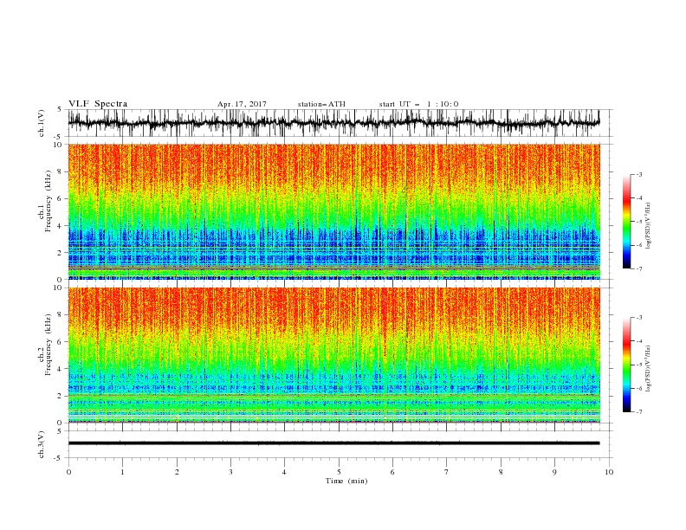This screenshot has width=686, height=530.
Task: Click the time axis tick label '8'
Action: [x=501, y=472]
